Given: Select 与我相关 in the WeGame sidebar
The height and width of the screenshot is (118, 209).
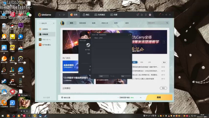Looking at the screenshot, I should 47,29.
